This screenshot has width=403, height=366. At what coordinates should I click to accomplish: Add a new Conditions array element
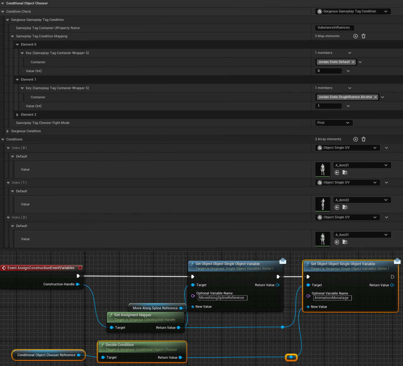pyautogui.click(x=355, y=139)
